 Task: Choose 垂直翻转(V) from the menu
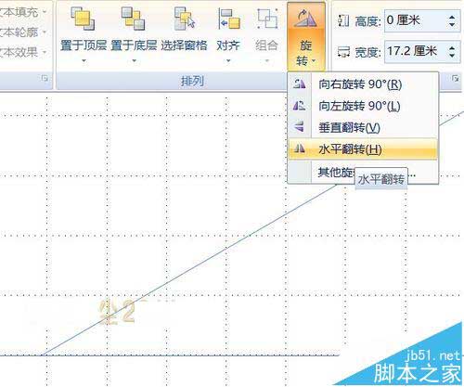coord(363,127)
